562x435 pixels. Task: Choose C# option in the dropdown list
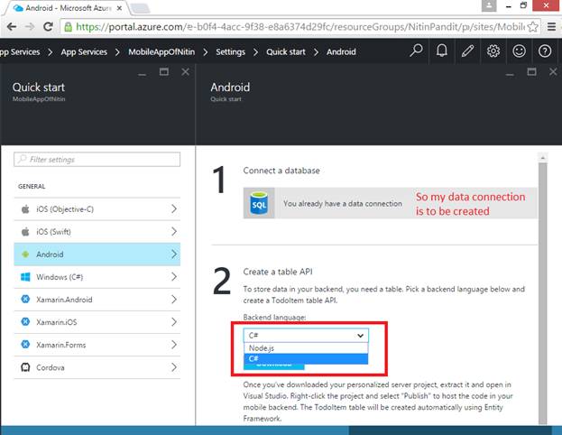306,358
